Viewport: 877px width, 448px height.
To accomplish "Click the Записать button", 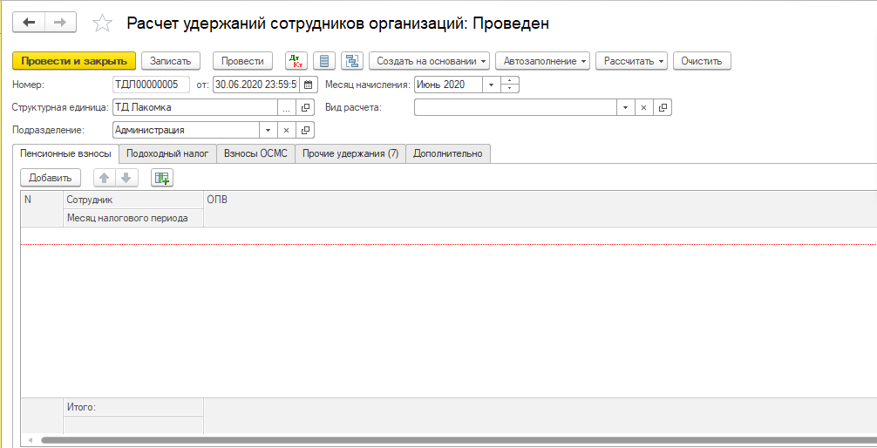I will click(171, 61).
